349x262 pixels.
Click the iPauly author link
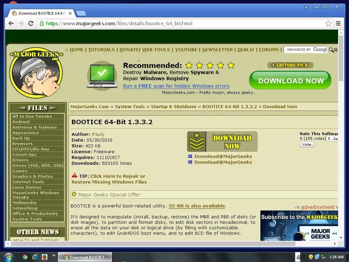click(x=98, y=134)
